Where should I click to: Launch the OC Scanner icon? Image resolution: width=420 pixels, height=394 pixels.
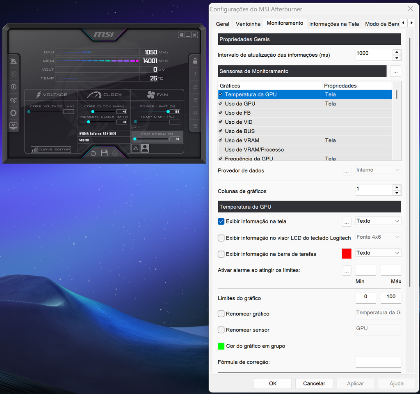pyautogui.click(x=14, y=100)
